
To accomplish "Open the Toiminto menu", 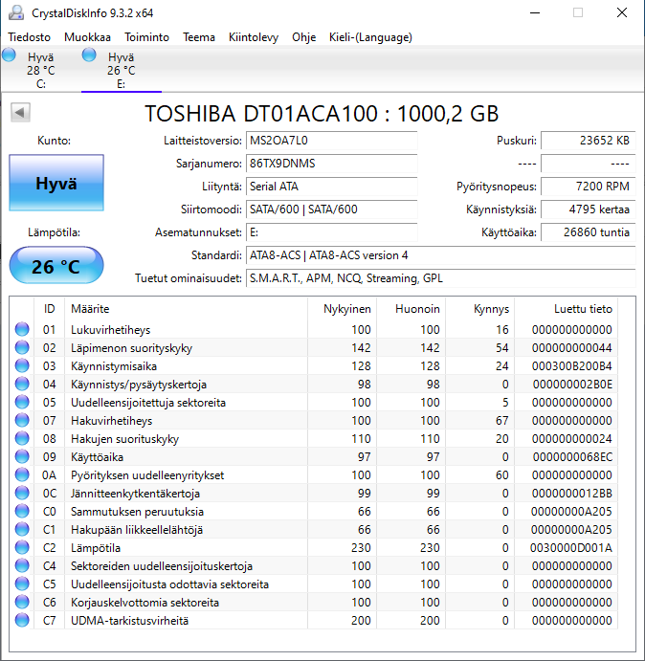I will 146,37.
